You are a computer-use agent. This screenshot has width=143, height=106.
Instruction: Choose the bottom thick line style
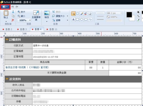click(x=100, y=20)
